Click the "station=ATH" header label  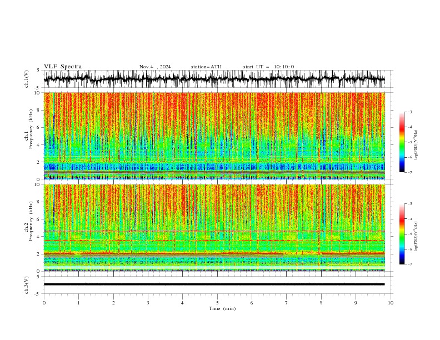(x=206, y=67)
